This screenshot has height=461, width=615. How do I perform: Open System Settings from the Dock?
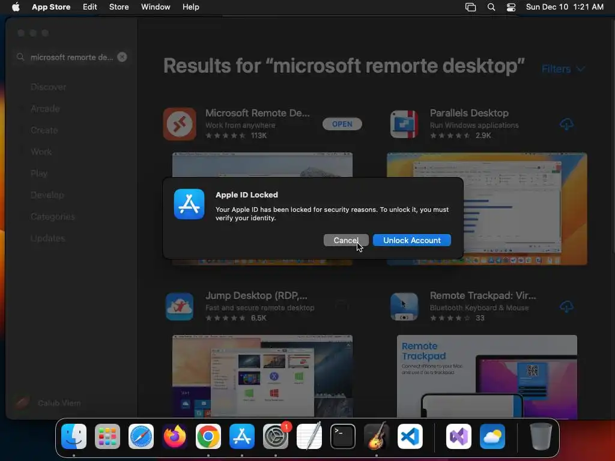pos(276,436)
